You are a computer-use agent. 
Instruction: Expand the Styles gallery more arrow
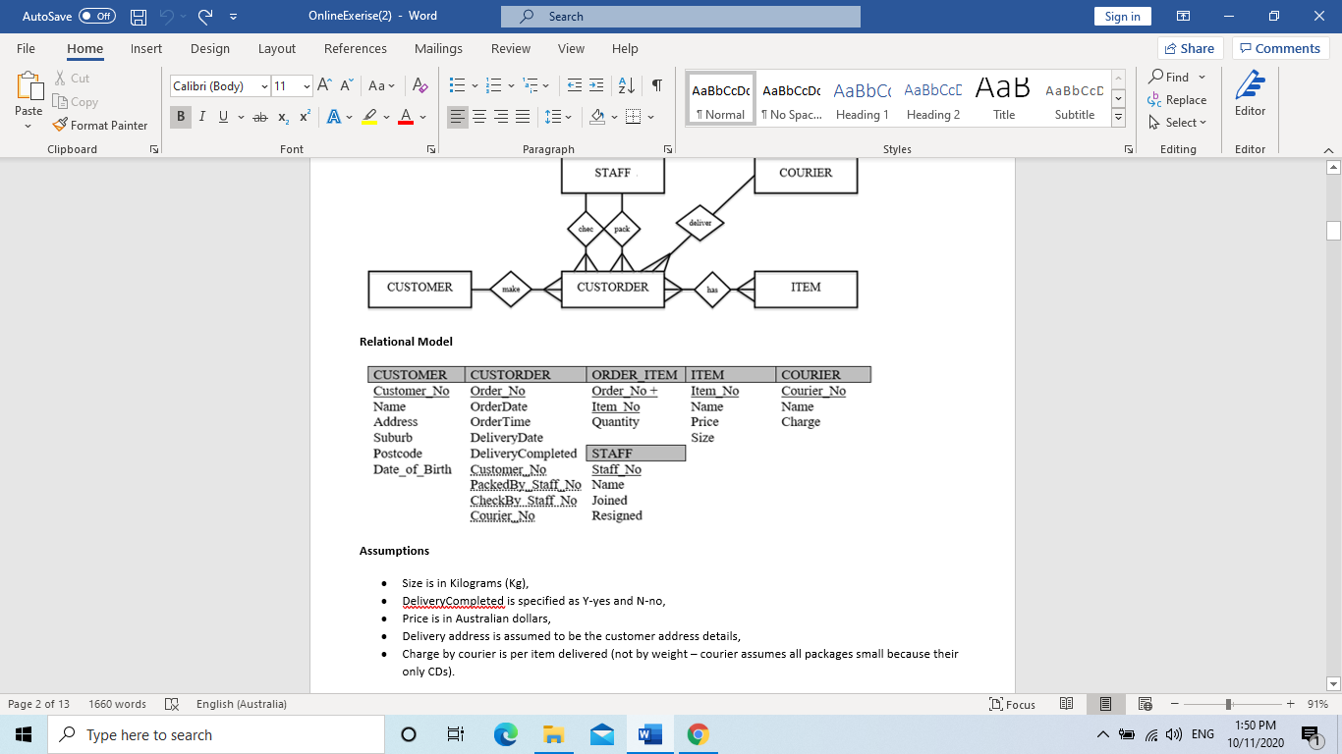click(x=1118, y=118)
